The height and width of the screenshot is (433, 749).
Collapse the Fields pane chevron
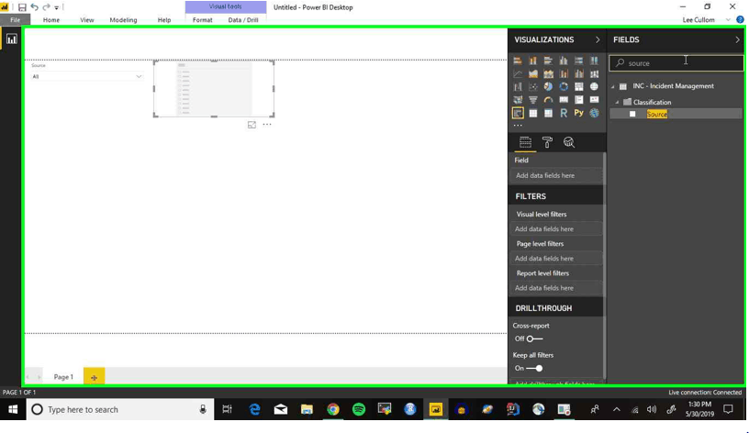pos(737,39)
